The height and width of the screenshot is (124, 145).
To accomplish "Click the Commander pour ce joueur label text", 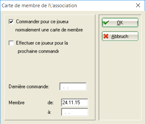I will tap(42, 22).
